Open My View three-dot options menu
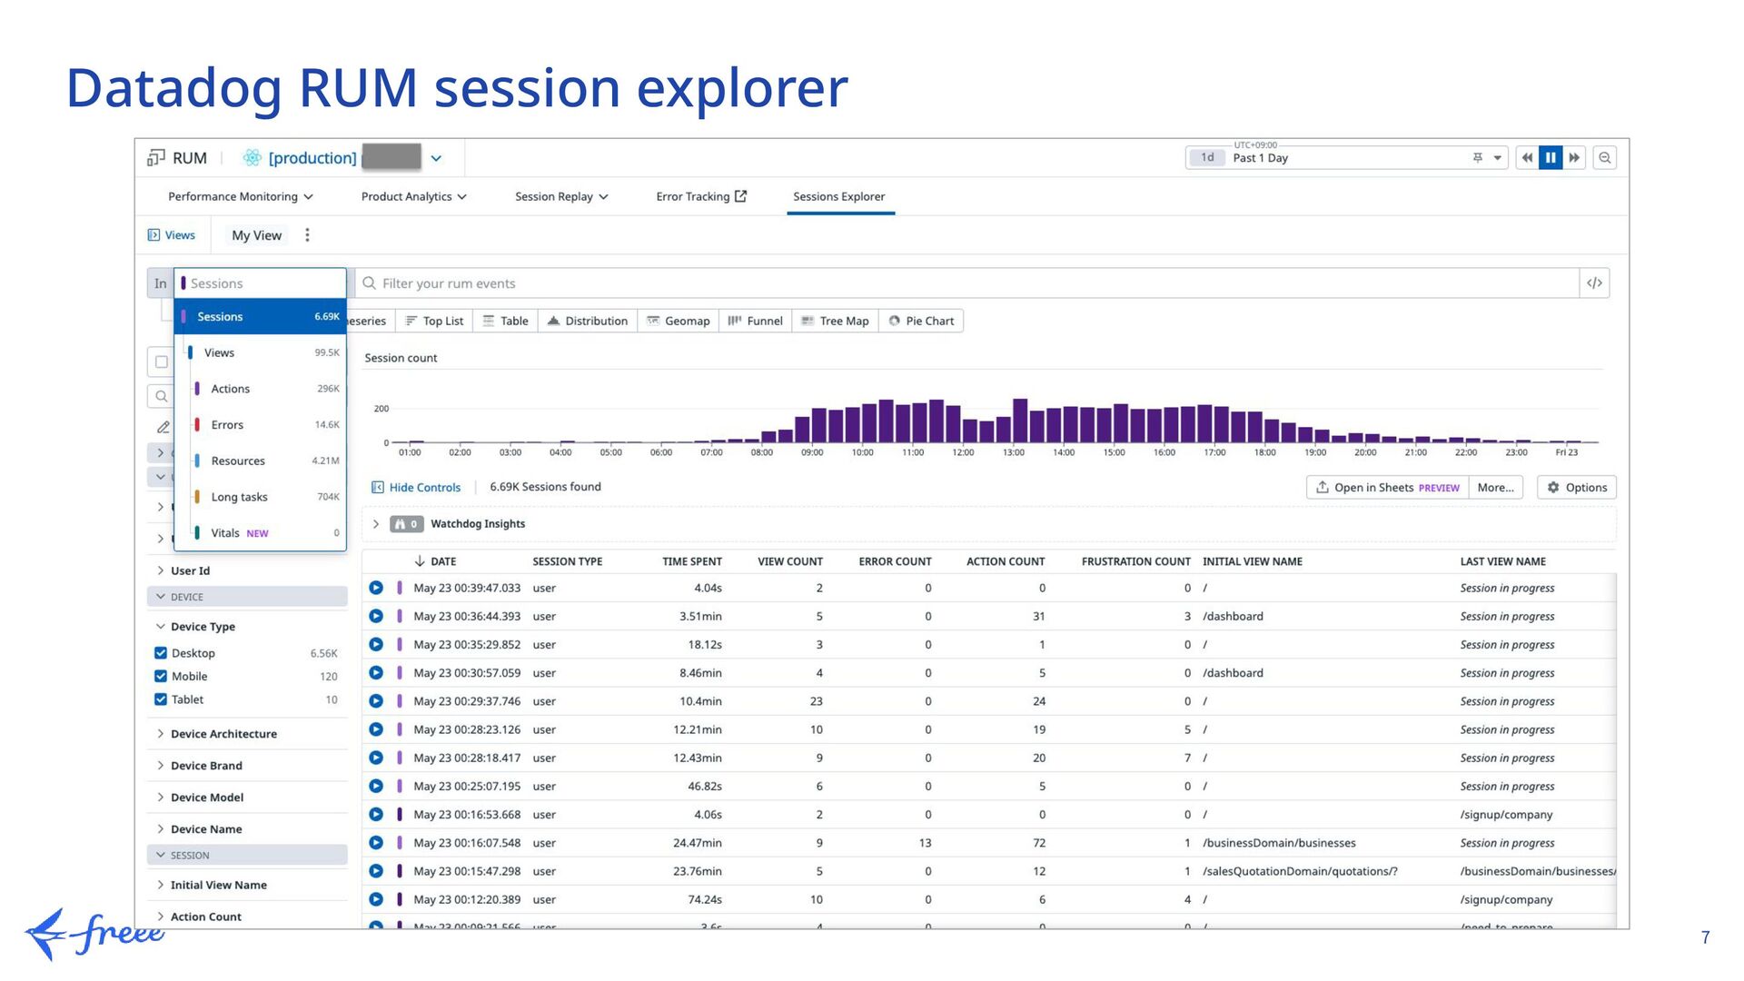1744x981 pixels. pos(307,235)
